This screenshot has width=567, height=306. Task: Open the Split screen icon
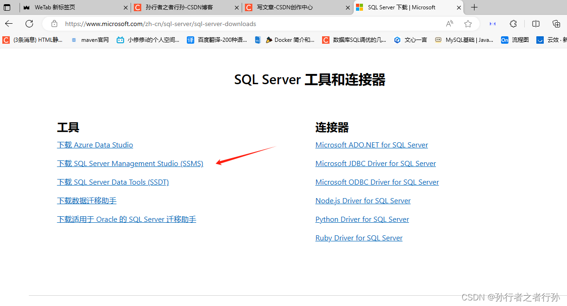coord(535,23)
